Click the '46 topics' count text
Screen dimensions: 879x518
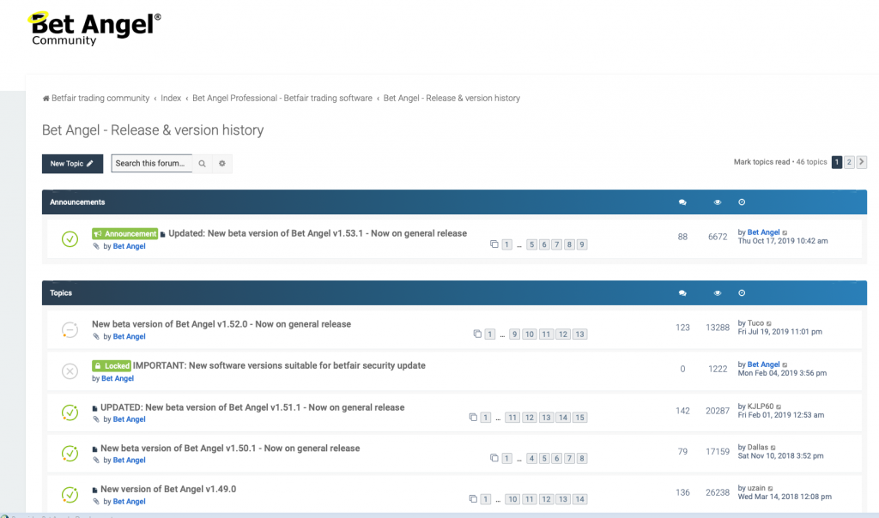point(812,162)
